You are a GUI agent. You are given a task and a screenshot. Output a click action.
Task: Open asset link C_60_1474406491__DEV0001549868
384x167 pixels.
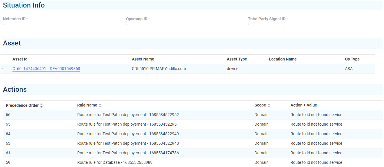(46, 69)
